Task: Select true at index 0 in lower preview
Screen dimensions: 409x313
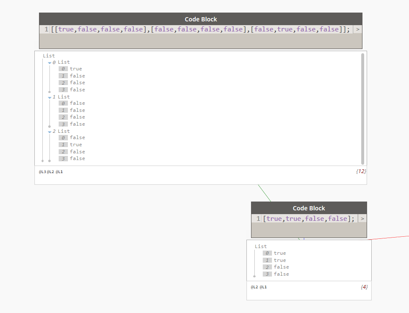Action: pos(280,253)
